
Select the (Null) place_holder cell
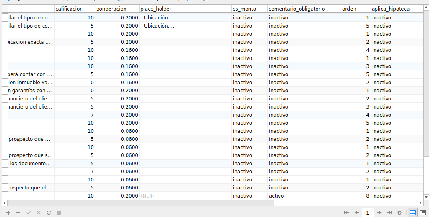click(185, 196)
